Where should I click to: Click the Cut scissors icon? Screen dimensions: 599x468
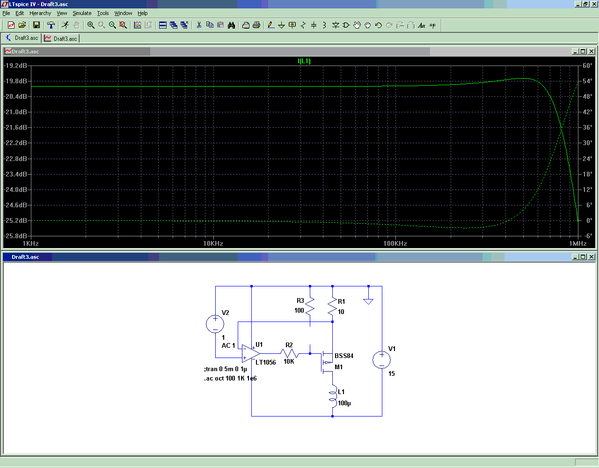click(x=199, y=25)
